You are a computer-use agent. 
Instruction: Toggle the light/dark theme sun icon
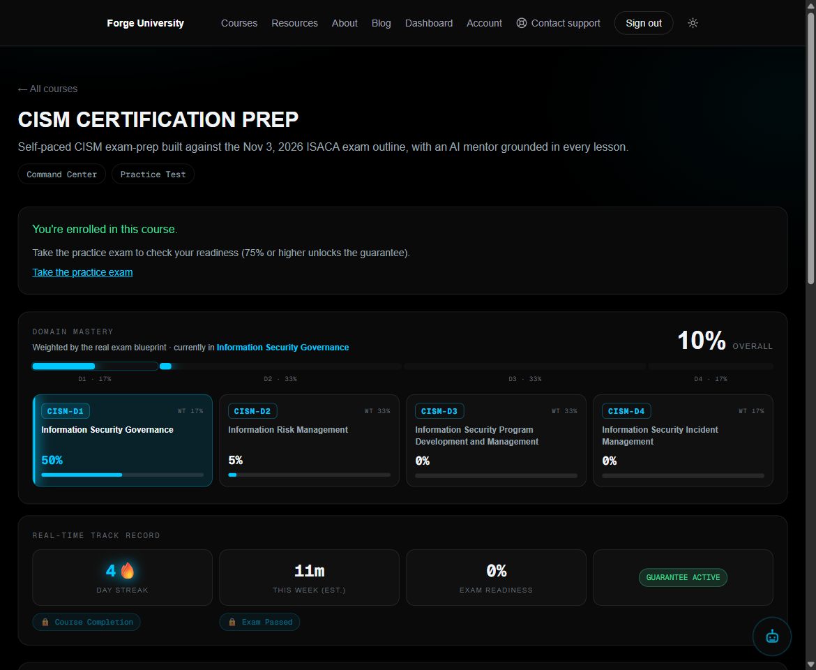693,23
